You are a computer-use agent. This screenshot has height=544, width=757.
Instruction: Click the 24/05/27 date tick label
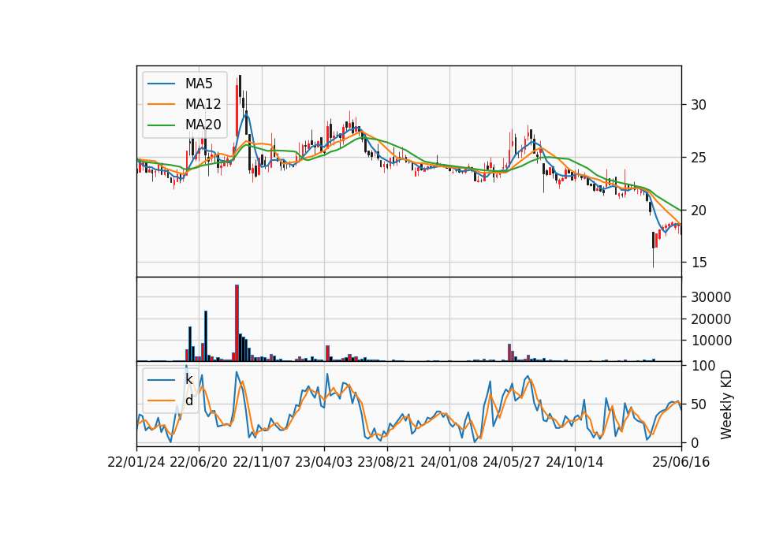click(512, 462)
